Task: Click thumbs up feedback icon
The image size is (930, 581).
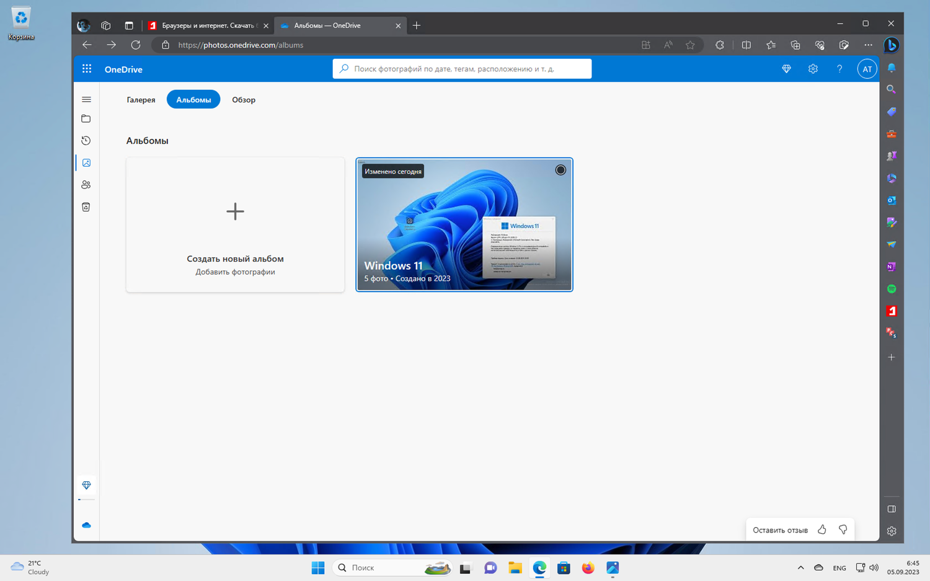Action: tap(822, 530)
